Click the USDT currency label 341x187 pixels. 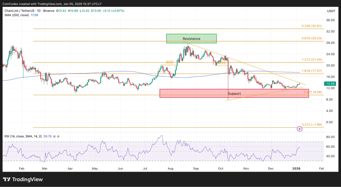pyautogui.click(x=331, y=11)
